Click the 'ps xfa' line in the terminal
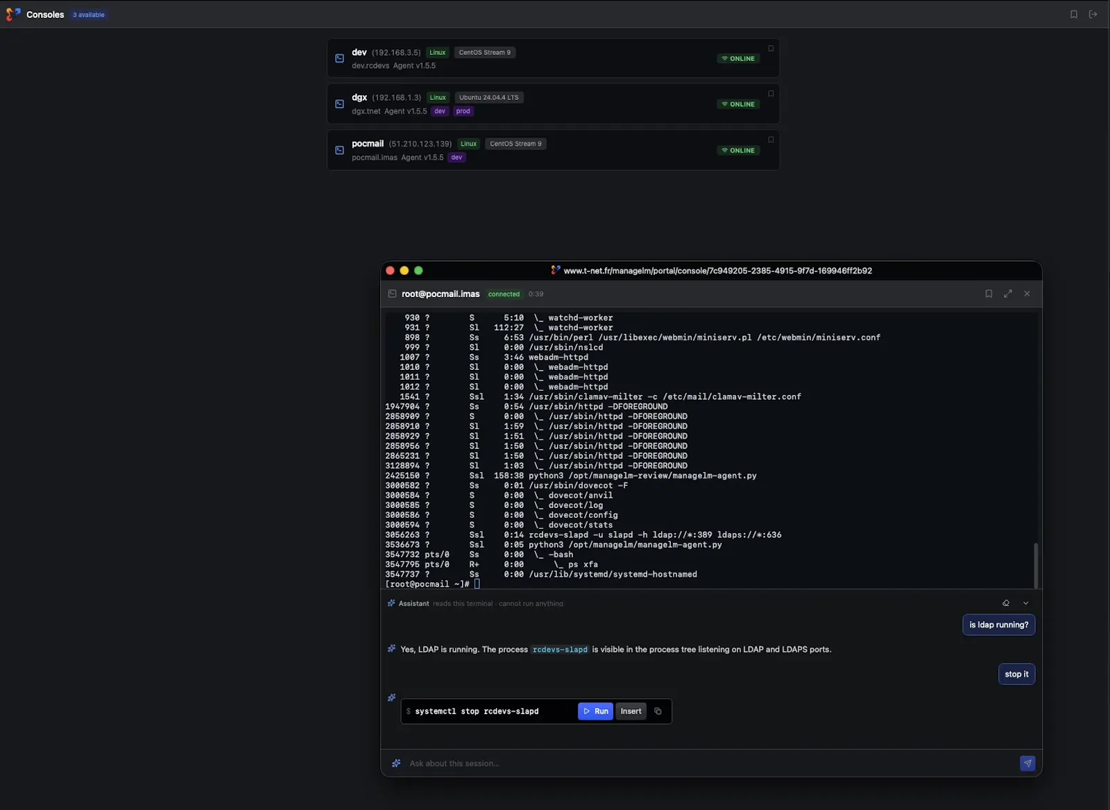This screenshot has width=1110, height=810. click(492, 564)
